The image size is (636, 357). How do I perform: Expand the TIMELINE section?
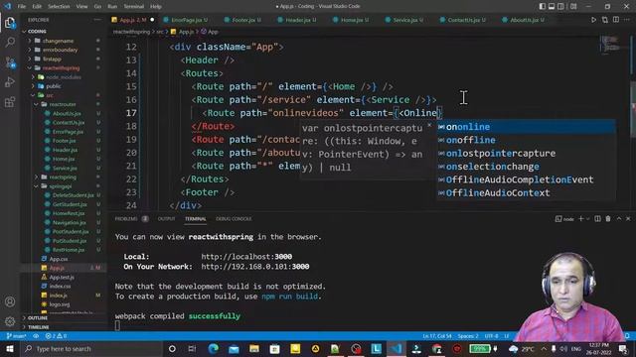tap(39, 326)
